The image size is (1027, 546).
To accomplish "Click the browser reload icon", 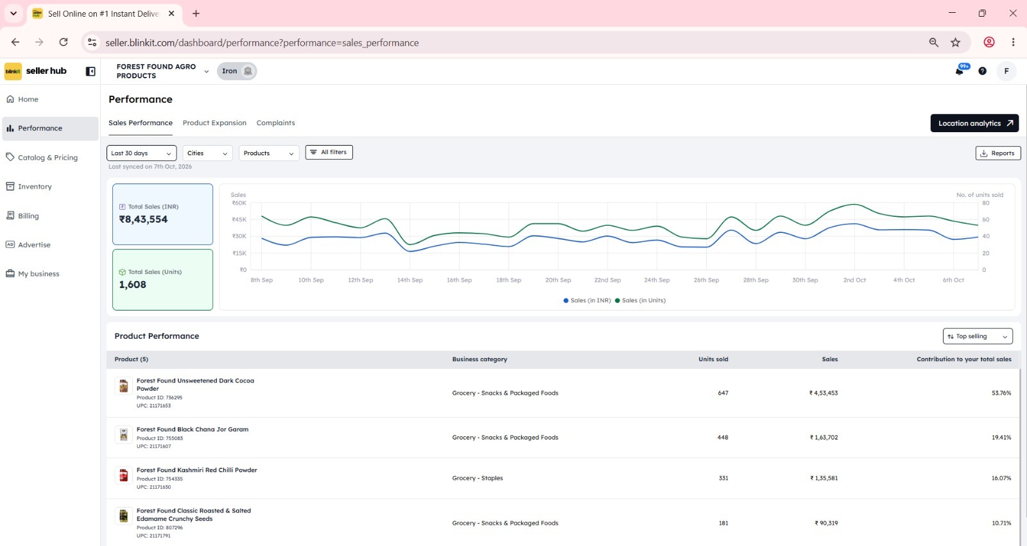I will (x=64, y=42).
